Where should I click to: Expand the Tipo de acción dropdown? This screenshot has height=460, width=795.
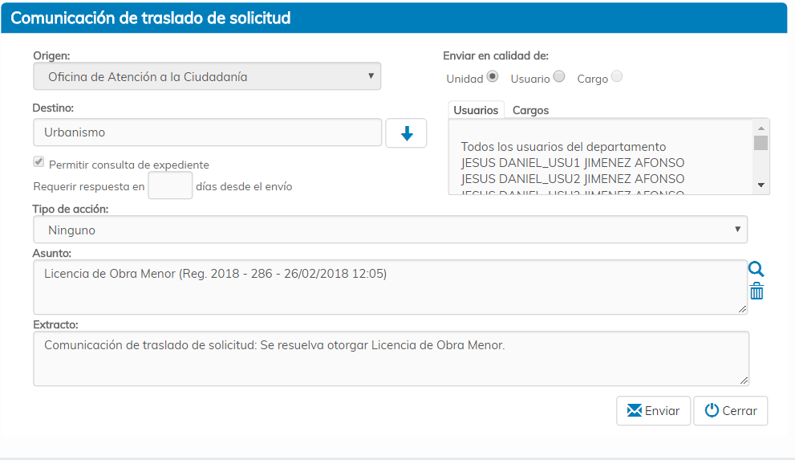pos(390,230)
